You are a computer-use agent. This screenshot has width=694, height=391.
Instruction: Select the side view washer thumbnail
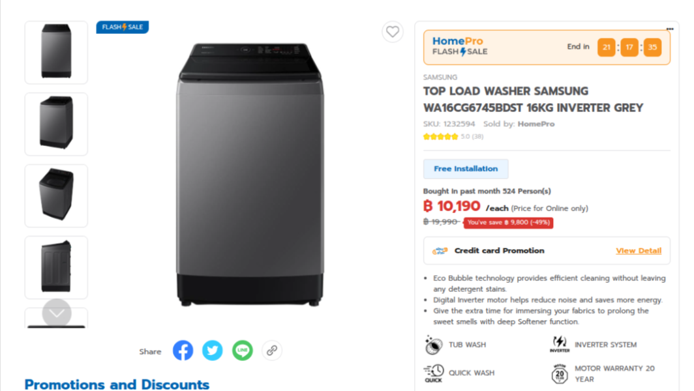click(x=56, y=267)
